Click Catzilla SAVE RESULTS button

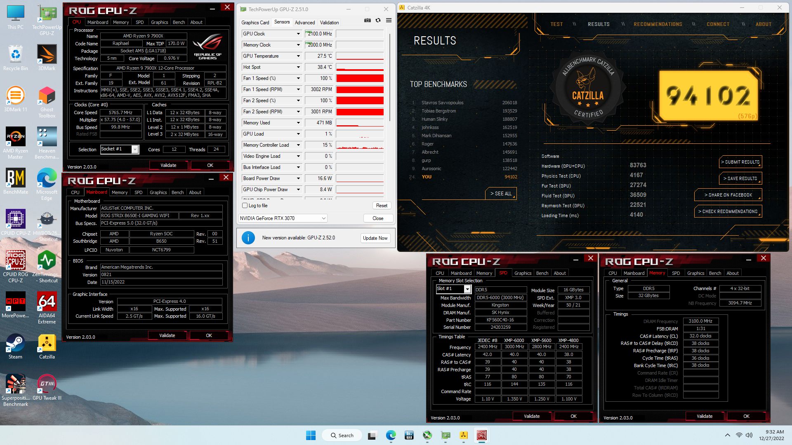tap(740, 178)
